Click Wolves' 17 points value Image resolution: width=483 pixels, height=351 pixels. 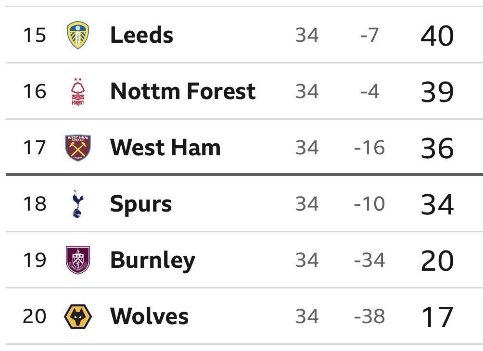click(437, 317)
